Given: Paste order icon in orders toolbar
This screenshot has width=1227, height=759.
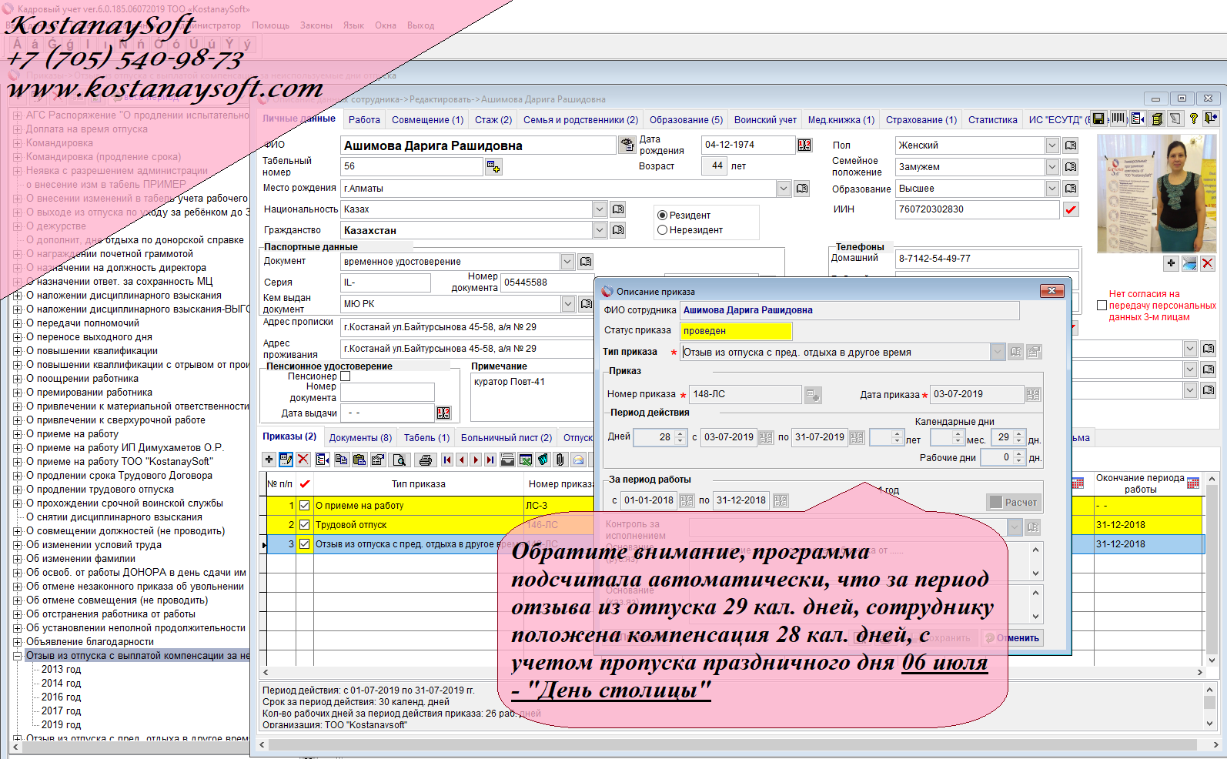Looking at the screenshot, I should point(359,460).
